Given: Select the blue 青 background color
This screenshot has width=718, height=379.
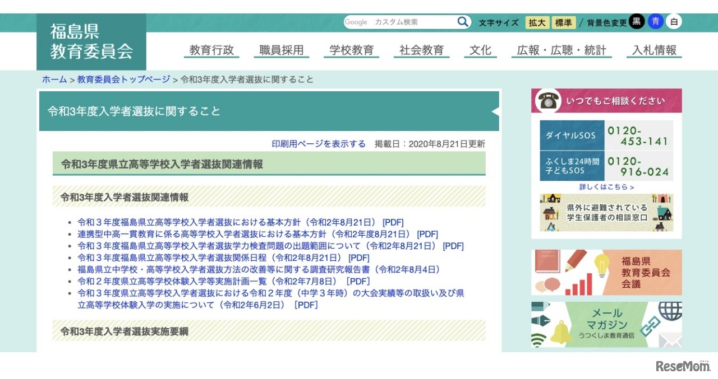Looking at the screenshot, I should point(656,22).
